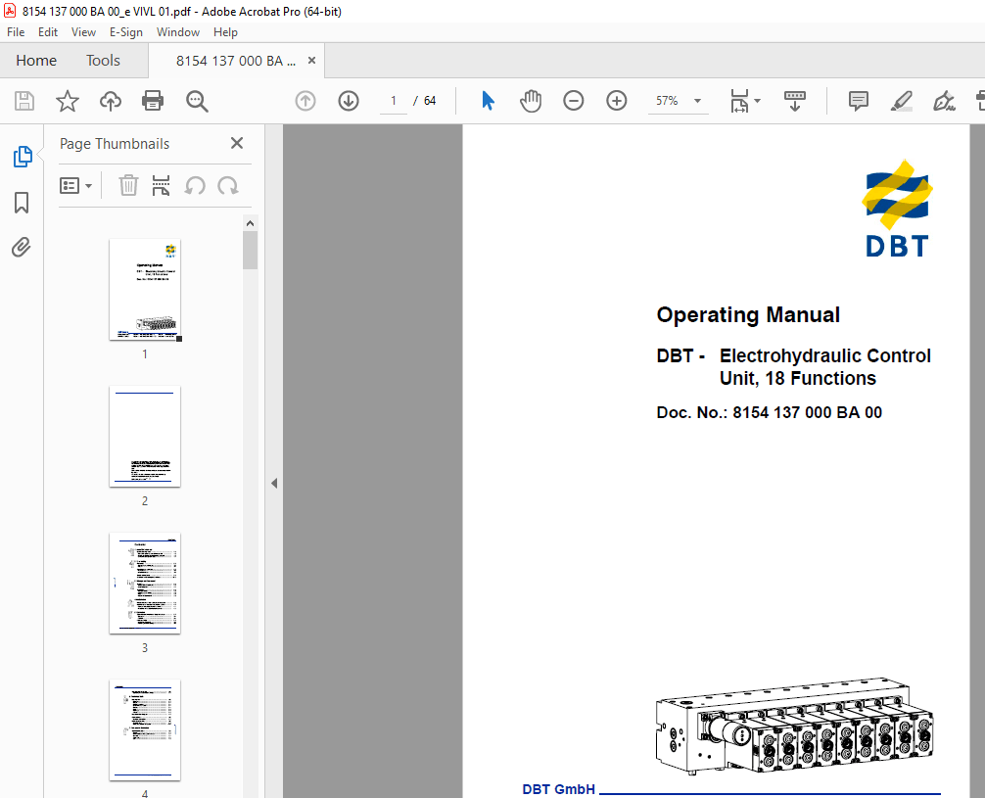985x798 pixels.
Task: Select the Highlight text tool
Action: (x=901, y=101)
